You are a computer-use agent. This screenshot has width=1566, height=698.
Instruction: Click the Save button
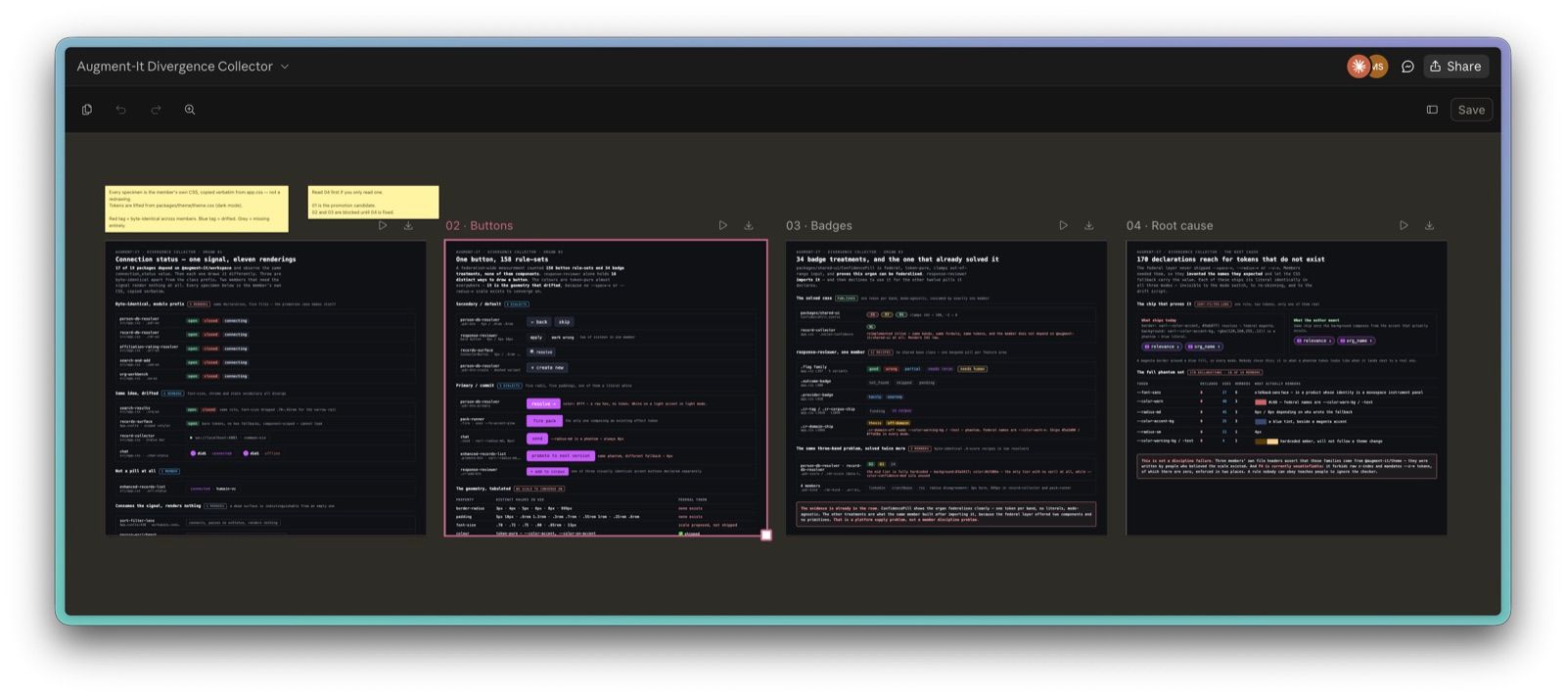pyautogui.click(x=1471, y=110)
